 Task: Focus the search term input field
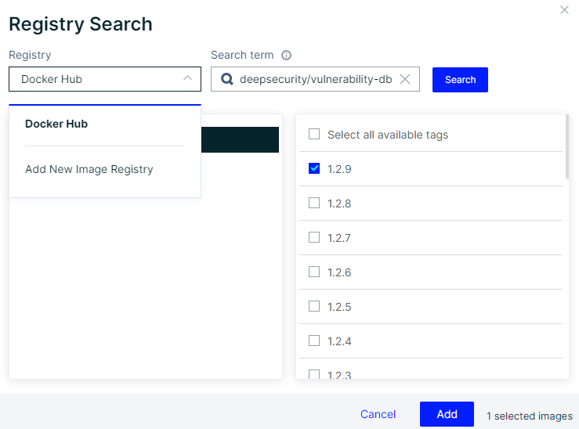[315, 79]
